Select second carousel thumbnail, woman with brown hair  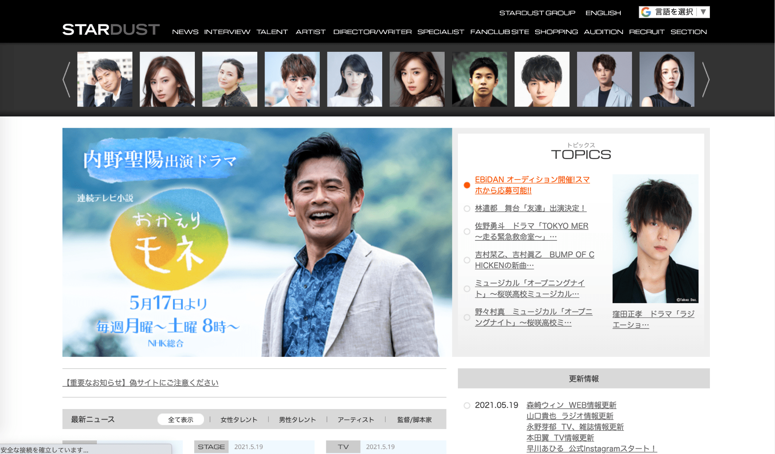coord(167,79)
